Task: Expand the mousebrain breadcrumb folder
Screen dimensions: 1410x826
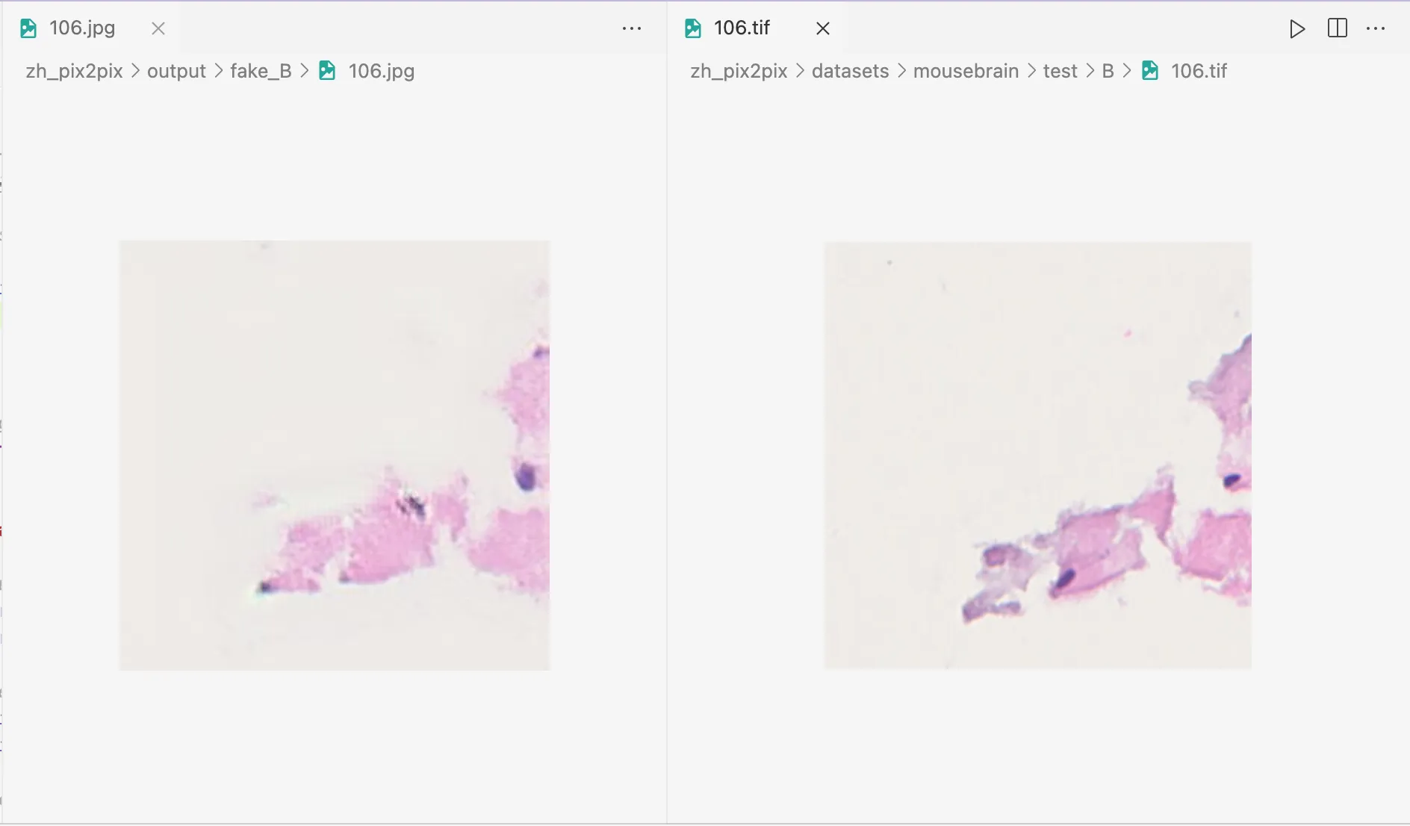Action: click(x=966, y=71)
